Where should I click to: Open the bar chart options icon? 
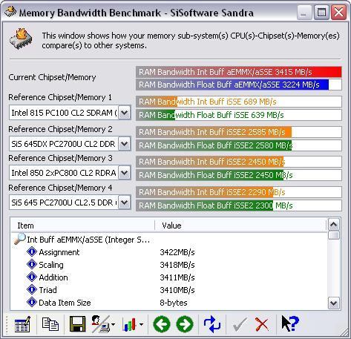pyautogui.click(x=130, y=324)
